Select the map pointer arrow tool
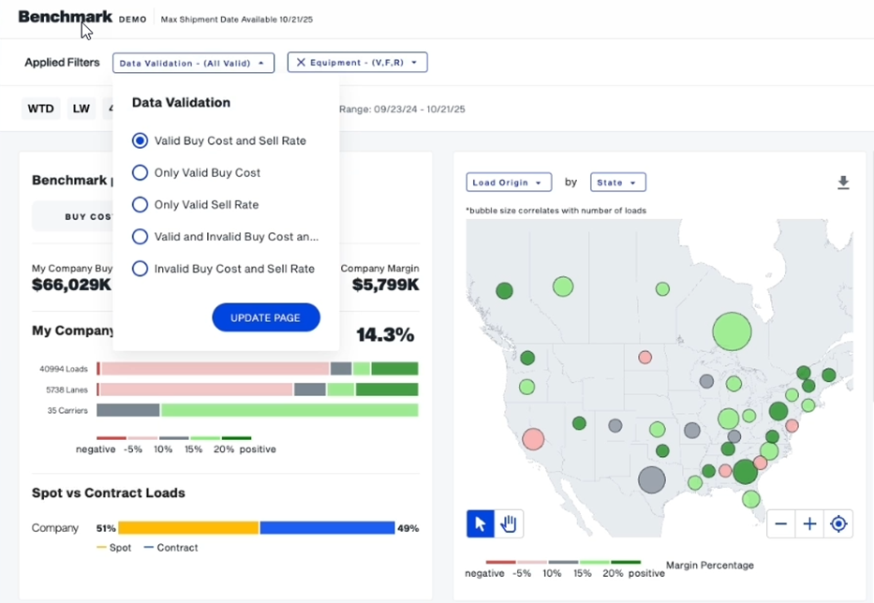Screen dimensions: 874x603 click(x=481, y=523)
